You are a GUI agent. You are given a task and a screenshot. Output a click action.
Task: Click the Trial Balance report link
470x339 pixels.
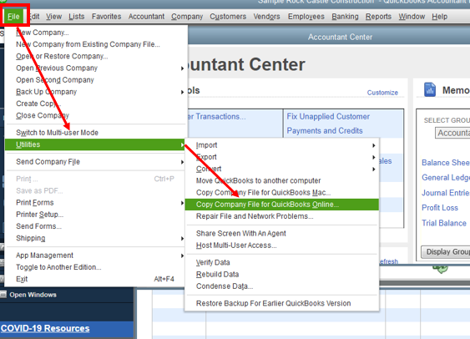(x=444, y=223)
